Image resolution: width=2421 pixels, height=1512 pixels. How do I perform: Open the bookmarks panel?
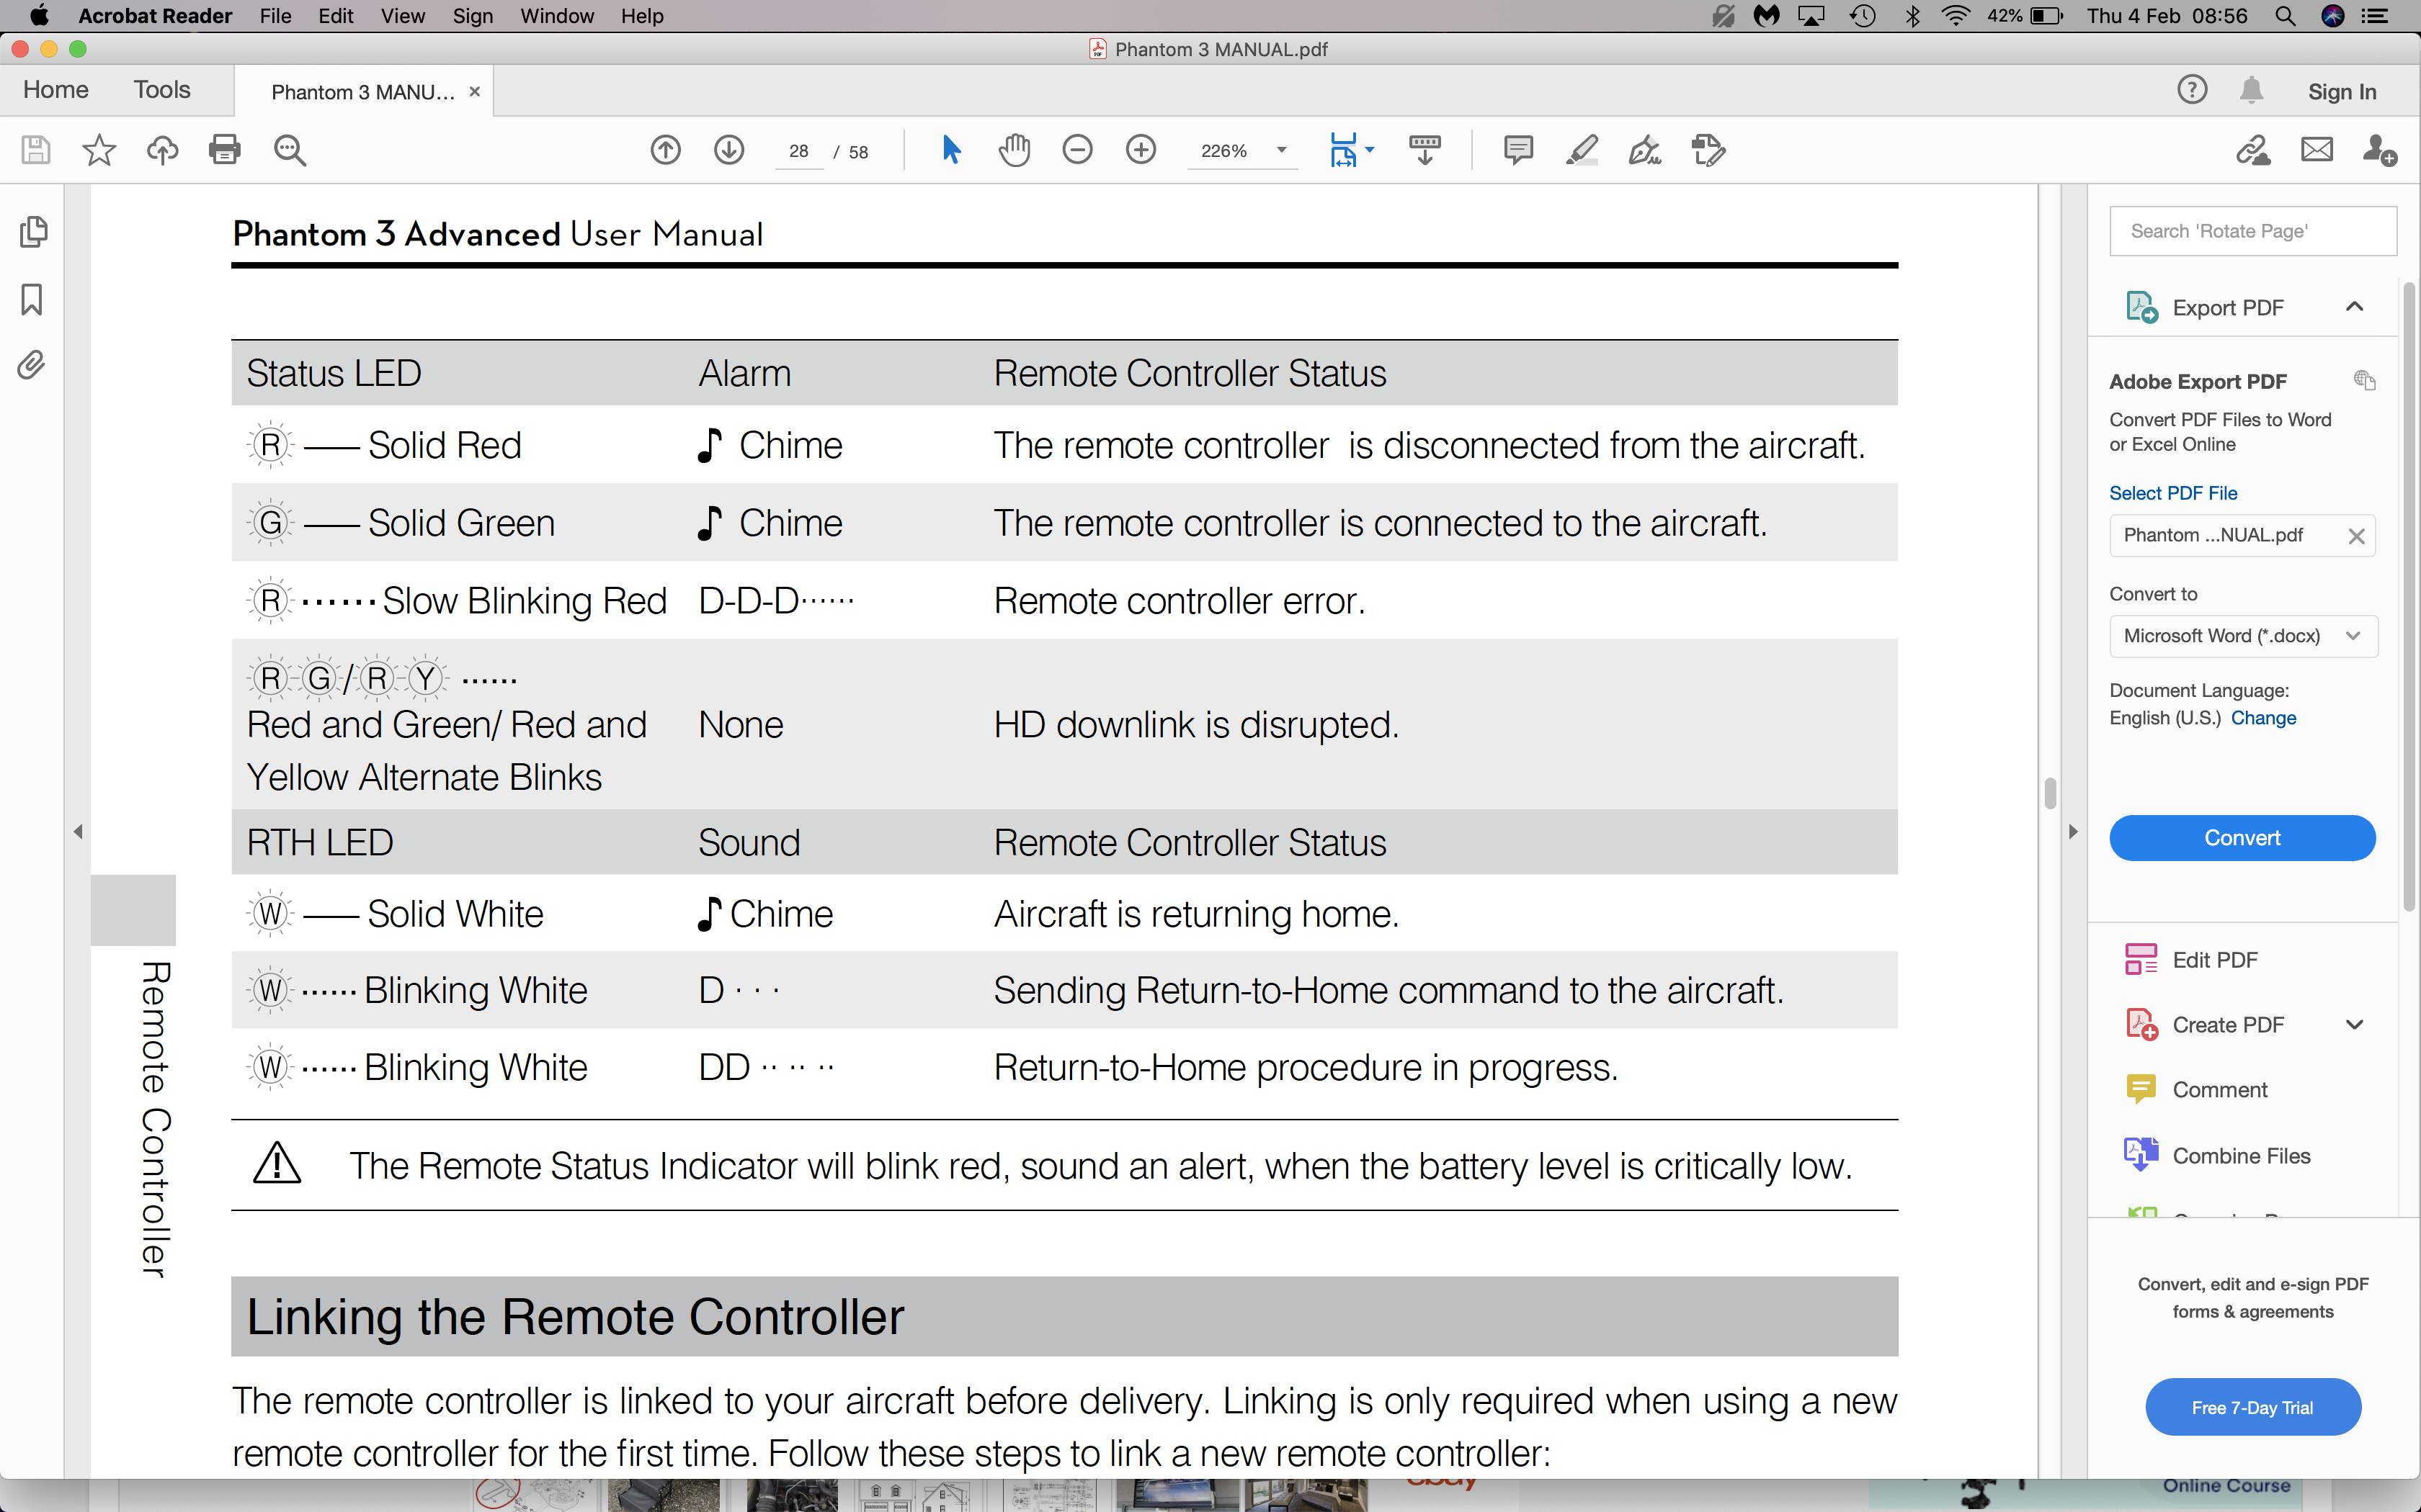(32, 299)
